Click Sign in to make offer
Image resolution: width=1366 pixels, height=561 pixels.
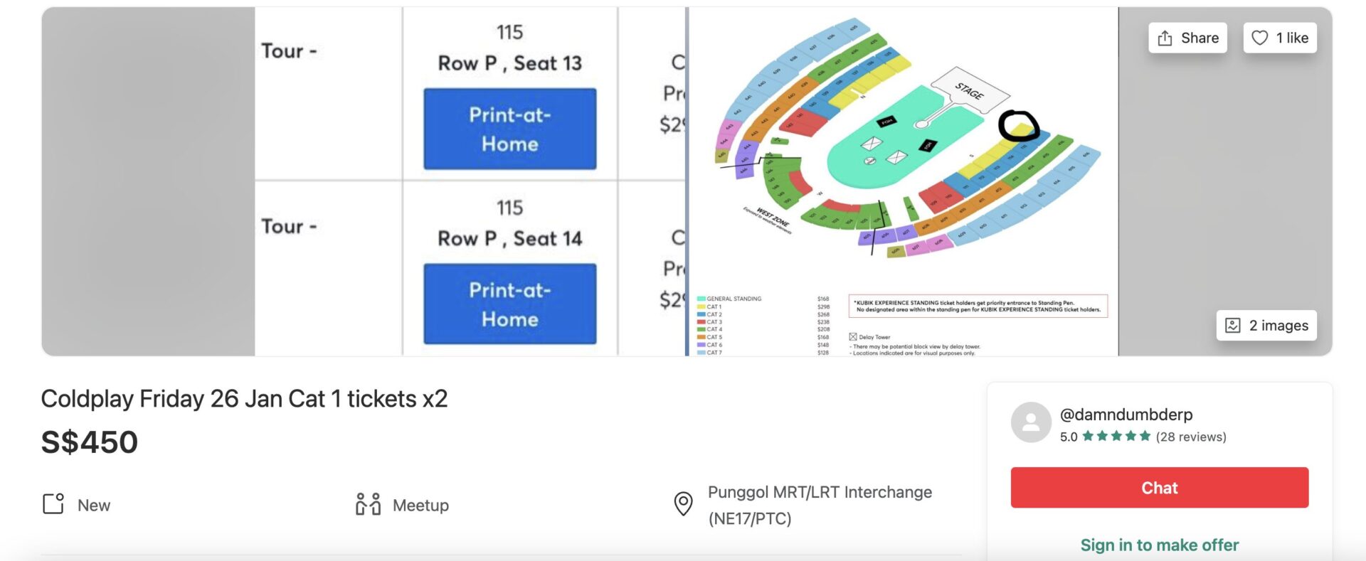coord(1159,545)
